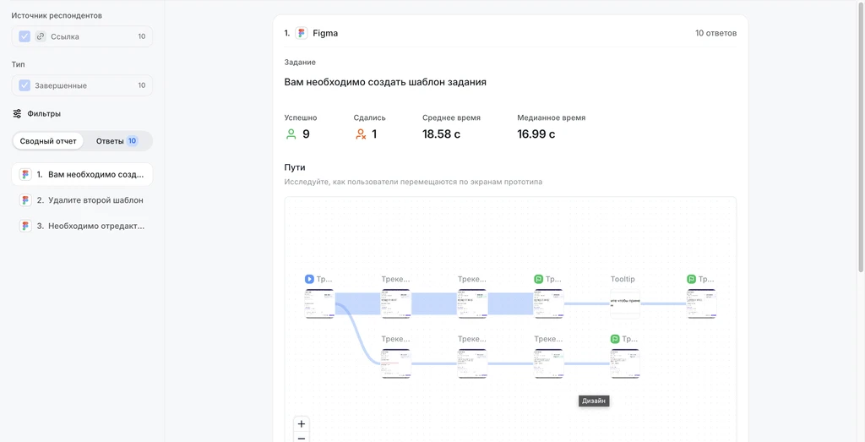Toggle the Завершенные type checkbox
This screenshot has width=865, height=442.
24,85
